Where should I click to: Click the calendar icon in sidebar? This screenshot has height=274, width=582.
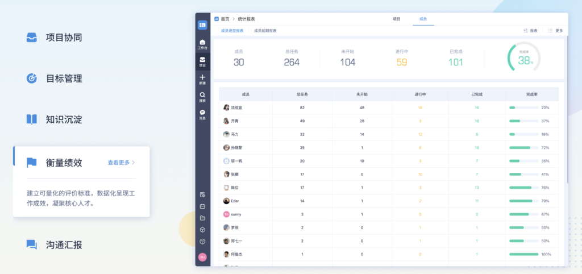coord(202,206)
